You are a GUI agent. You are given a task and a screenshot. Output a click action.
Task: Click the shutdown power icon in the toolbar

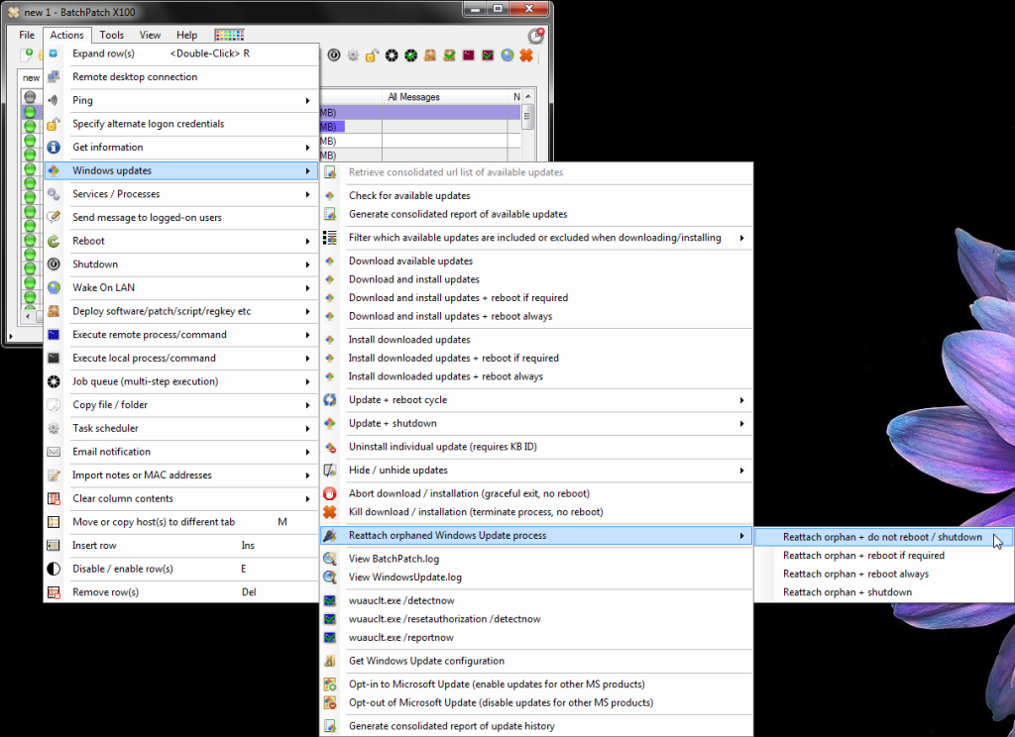(333, 55)
